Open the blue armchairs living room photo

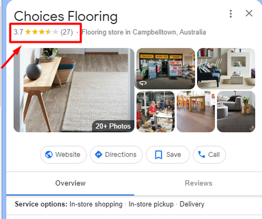click(226, 69)
